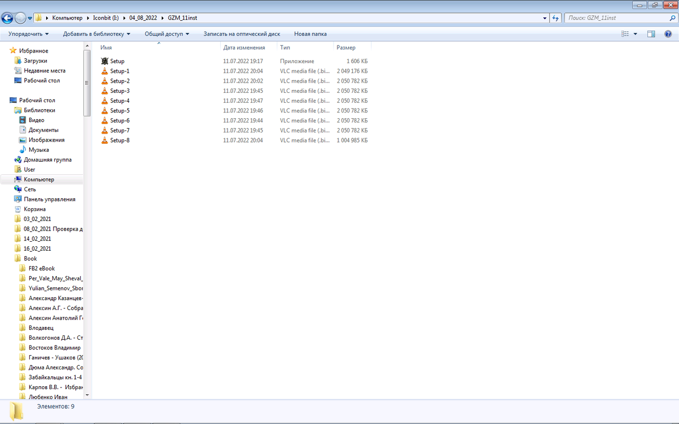Select the Setup-7 VLC cone icon
Image resolution: width=679 pixels, height=424 pixels.
click(x=105, y=130)
